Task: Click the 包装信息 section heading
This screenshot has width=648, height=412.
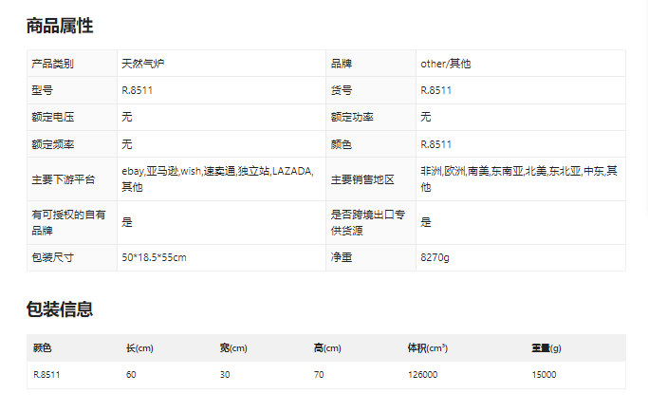Action: tap(60, 309)
